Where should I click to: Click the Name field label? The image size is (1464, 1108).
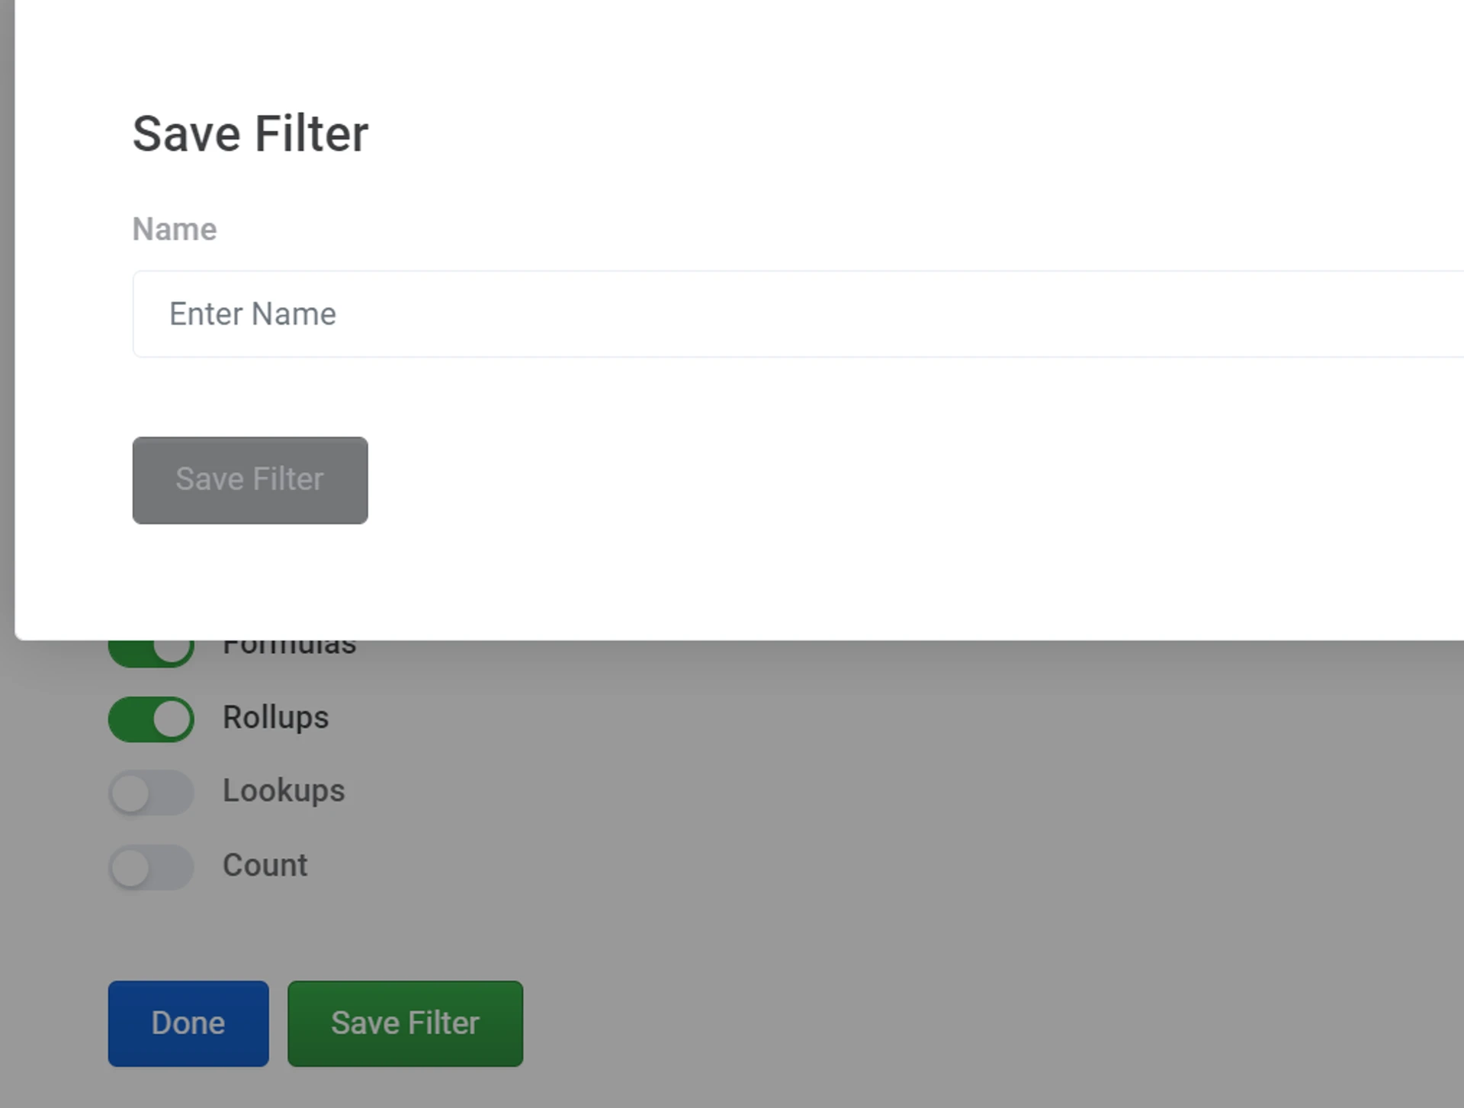pos(175,229)
